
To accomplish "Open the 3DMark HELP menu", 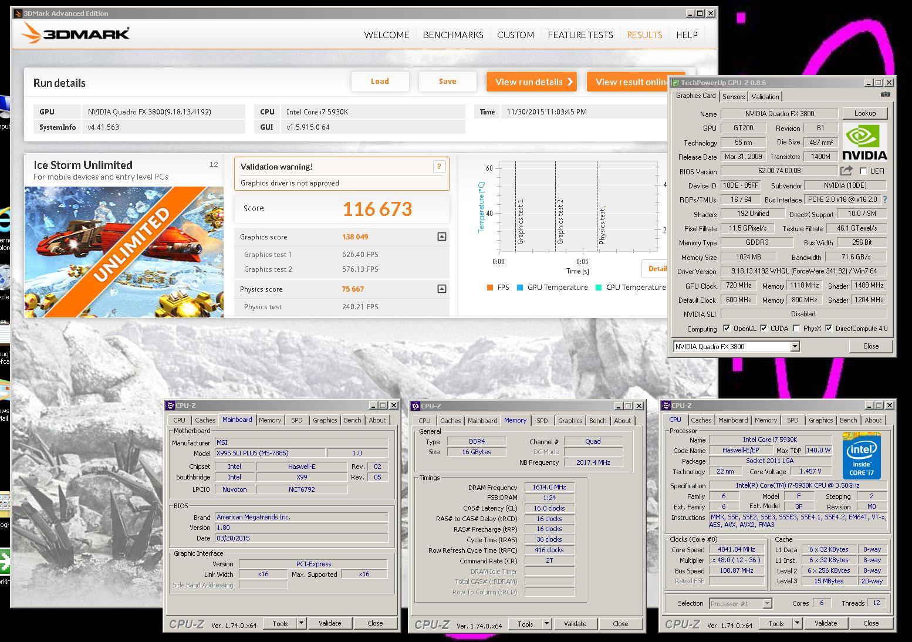I will coord(687,35).
